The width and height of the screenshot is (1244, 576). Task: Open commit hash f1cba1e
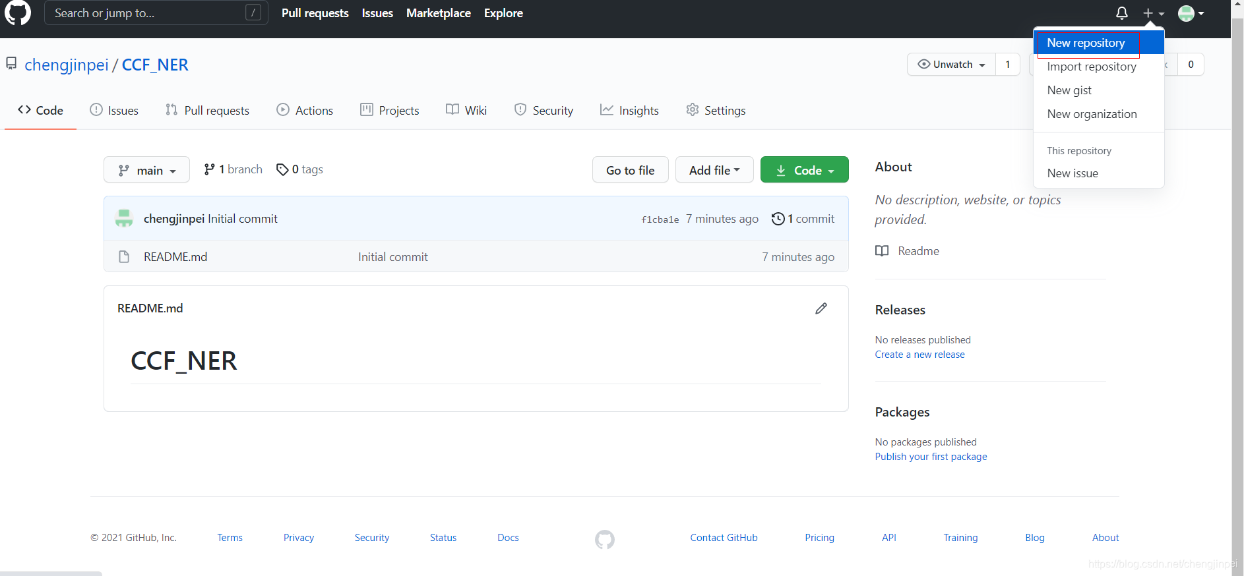[660, 219]
